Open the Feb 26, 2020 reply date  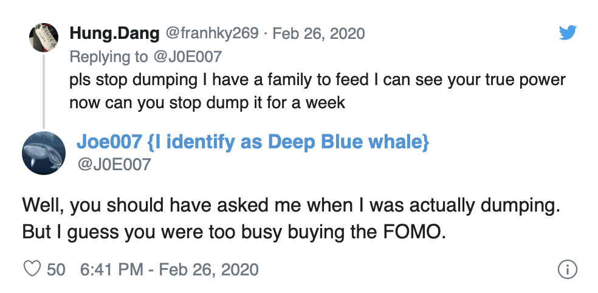[318, 34]
